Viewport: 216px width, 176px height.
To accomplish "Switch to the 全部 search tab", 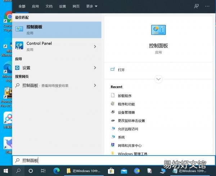I will [x=22, y=6].
